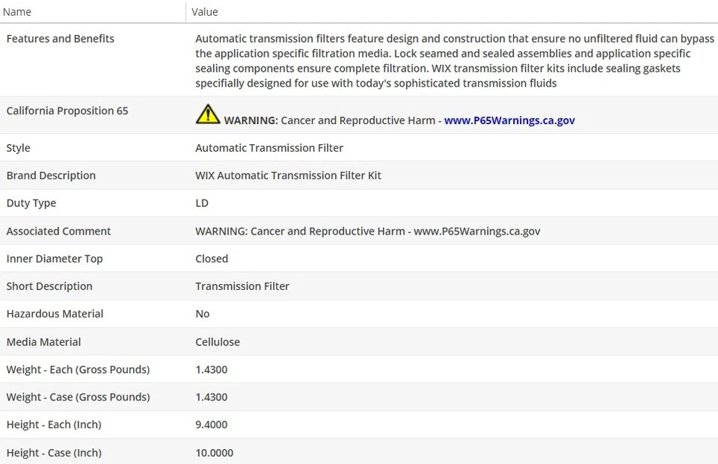The width and height of the screenshot is (718, 464).
Task: Click the Transmission Filter short description value
Action: tap(242, 286)
